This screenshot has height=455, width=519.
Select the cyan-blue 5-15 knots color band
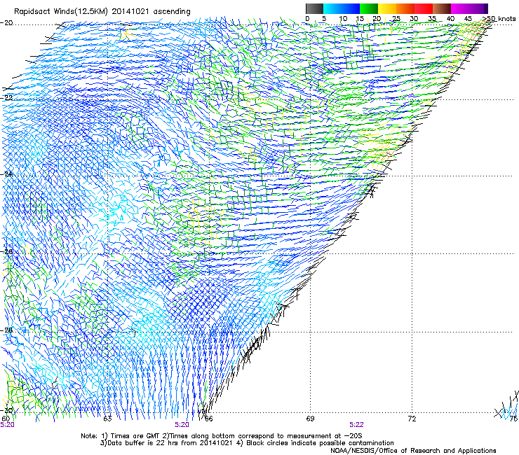pyautogui.click(x=342, y=8)
